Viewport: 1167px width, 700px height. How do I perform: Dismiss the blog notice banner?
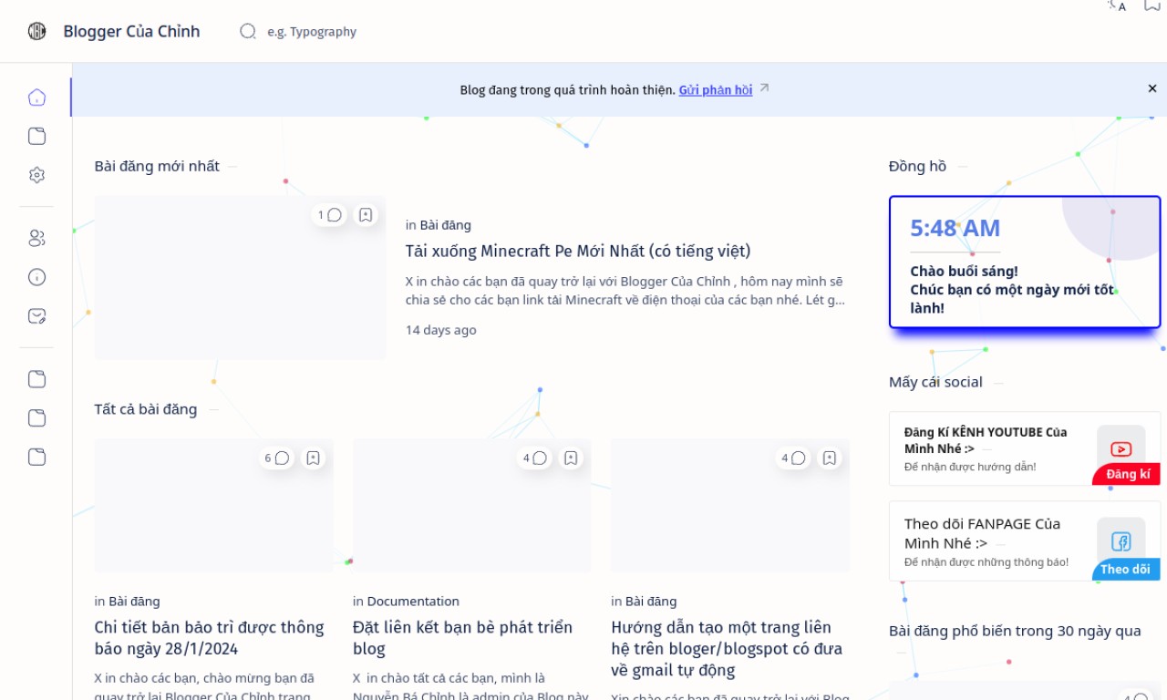click(1152, 88)
